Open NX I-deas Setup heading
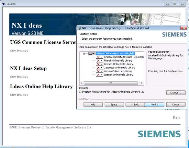The image size is (189, 148). 28,68
